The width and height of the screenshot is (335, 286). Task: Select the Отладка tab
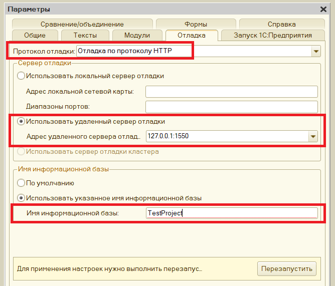pyautogui.click(x=192, y=35)
